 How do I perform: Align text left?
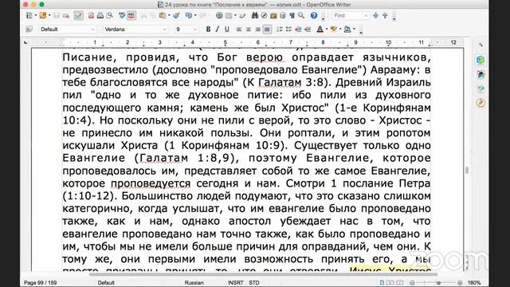(x=239, y=29)
